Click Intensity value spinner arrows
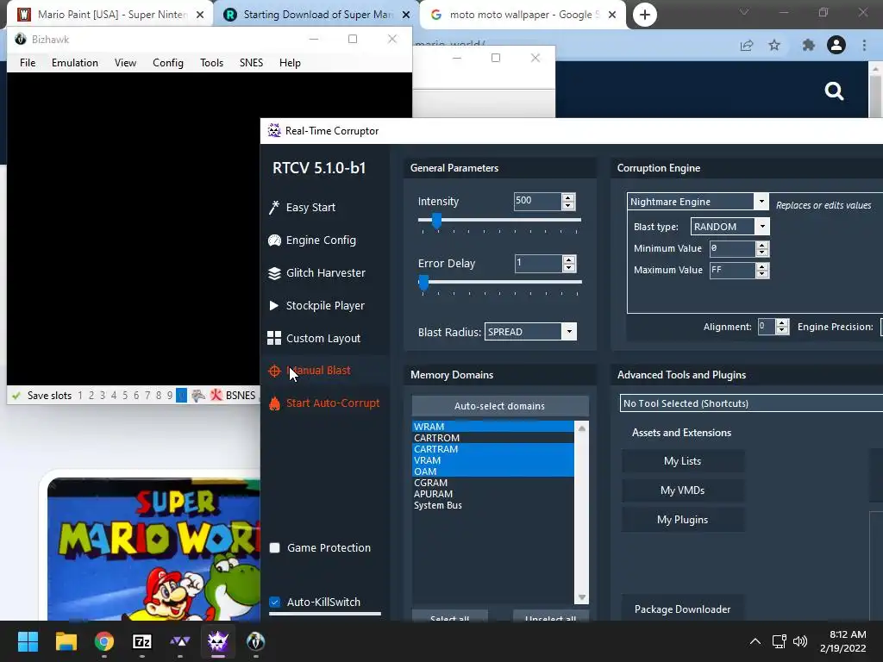Viewport: 883px width, 662px height. click(568, 201)
